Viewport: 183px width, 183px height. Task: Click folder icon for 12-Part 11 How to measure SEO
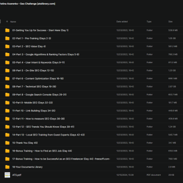(x=7, y=118)
